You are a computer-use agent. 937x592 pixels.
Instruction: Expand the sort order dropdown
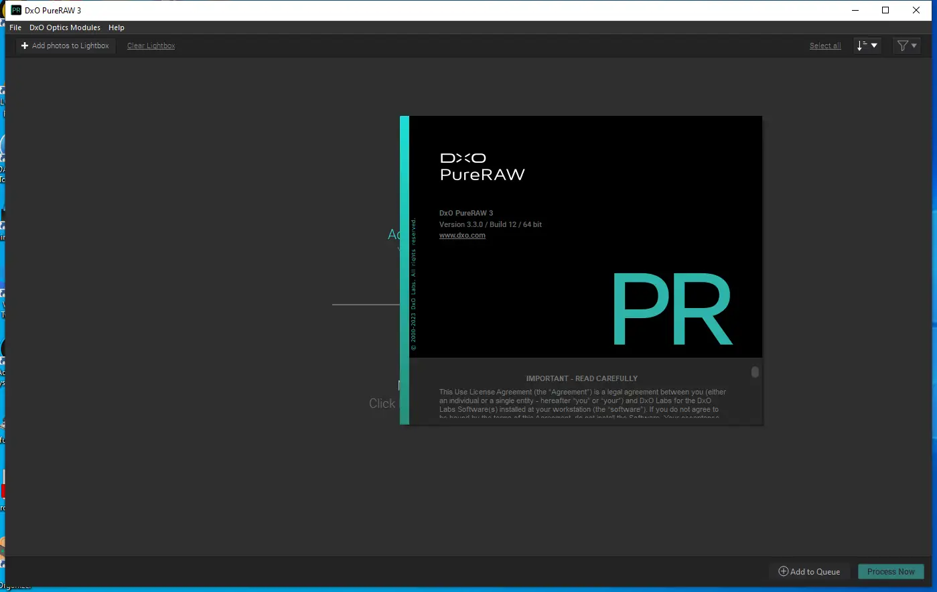point(867,46)
